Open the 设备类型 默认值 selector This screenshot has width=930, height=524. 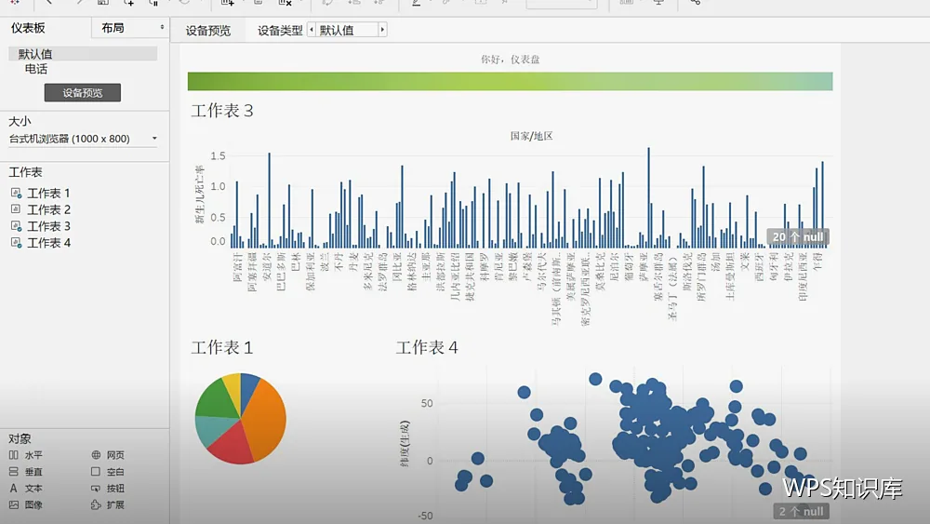(x=347, y=30)
